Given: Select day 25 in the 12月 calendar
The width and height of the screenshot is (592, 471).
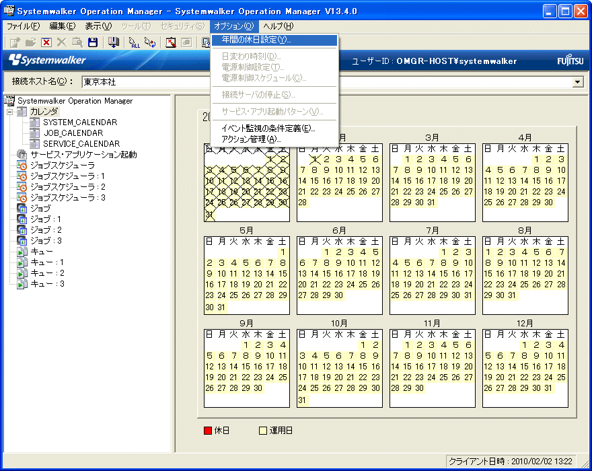Looking at the screenshot, I should coord(561,377).
